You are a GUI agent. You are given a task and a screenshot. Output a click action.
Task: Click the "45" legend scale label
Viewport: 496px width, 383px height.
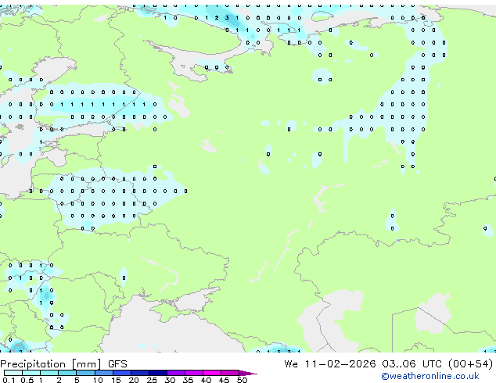click(x=224, y=380)
